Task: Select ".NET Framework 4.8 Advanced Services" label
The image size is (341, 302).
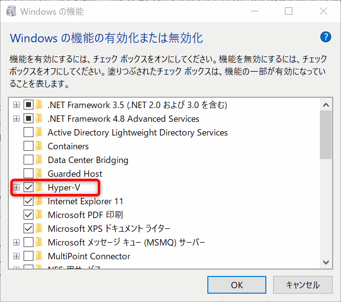Action: tap(123, 119)
